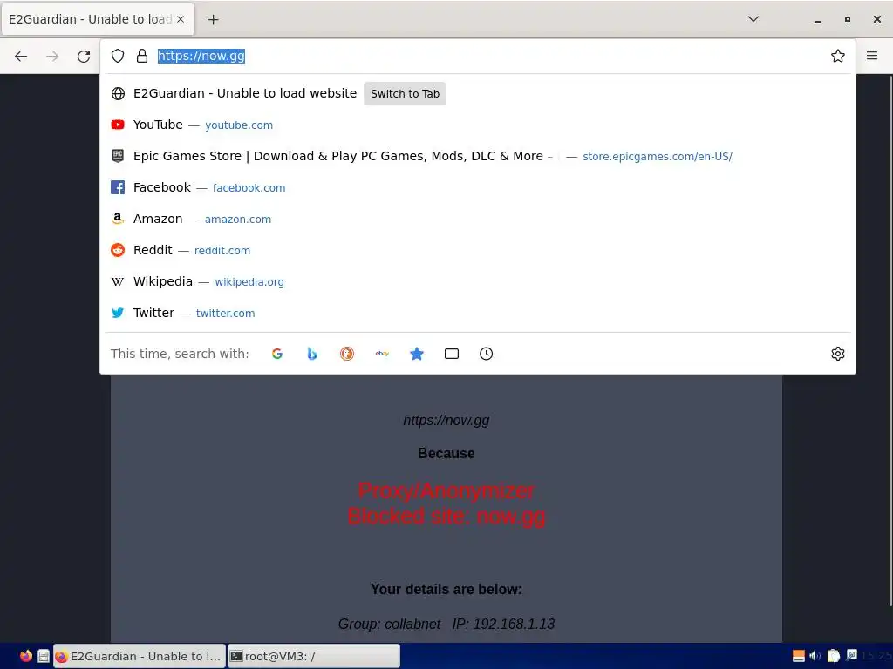Viewport: 893px width, 669px height.
Task: Reload the current page
Action: pyautogui.click(x=84, y=56)
